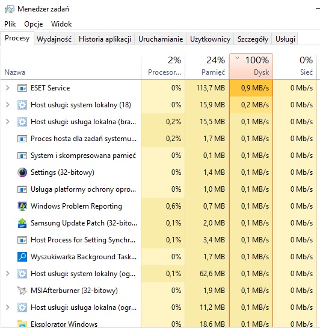Click the Eksplorator Windows folder icon
The image size is (320, 331).
click(x=22, y=324)
